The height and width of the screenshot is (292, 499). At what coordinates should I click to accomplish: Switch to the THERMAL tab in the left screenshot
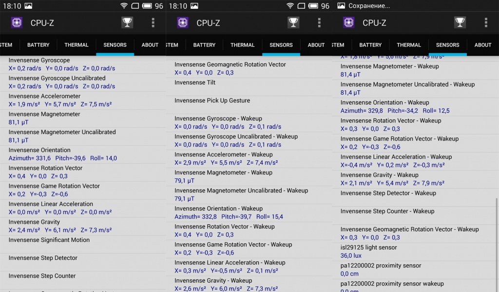pos(77,45)
